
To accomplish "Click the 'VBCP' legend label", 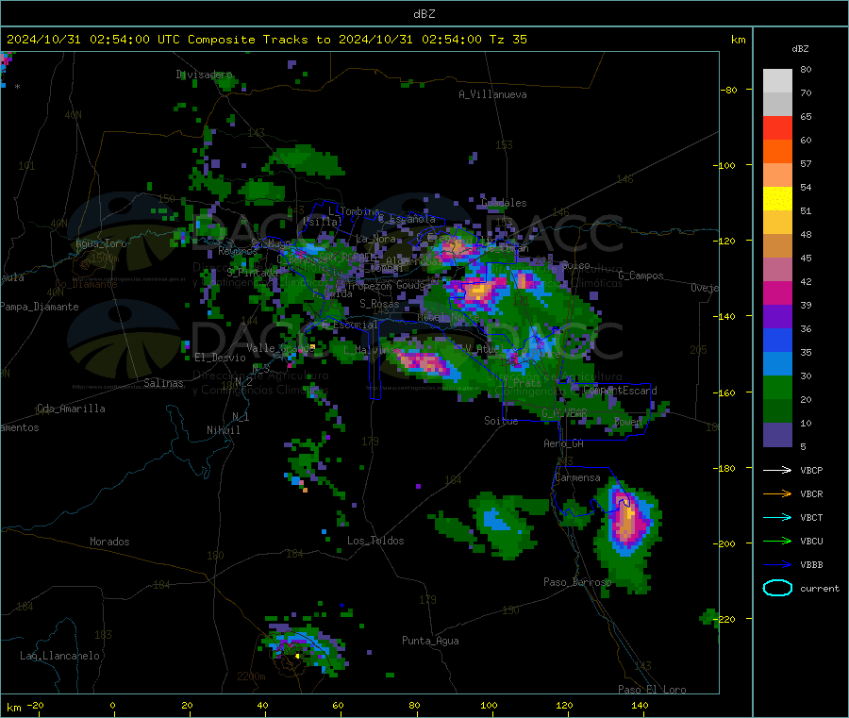I will point(811,471).
